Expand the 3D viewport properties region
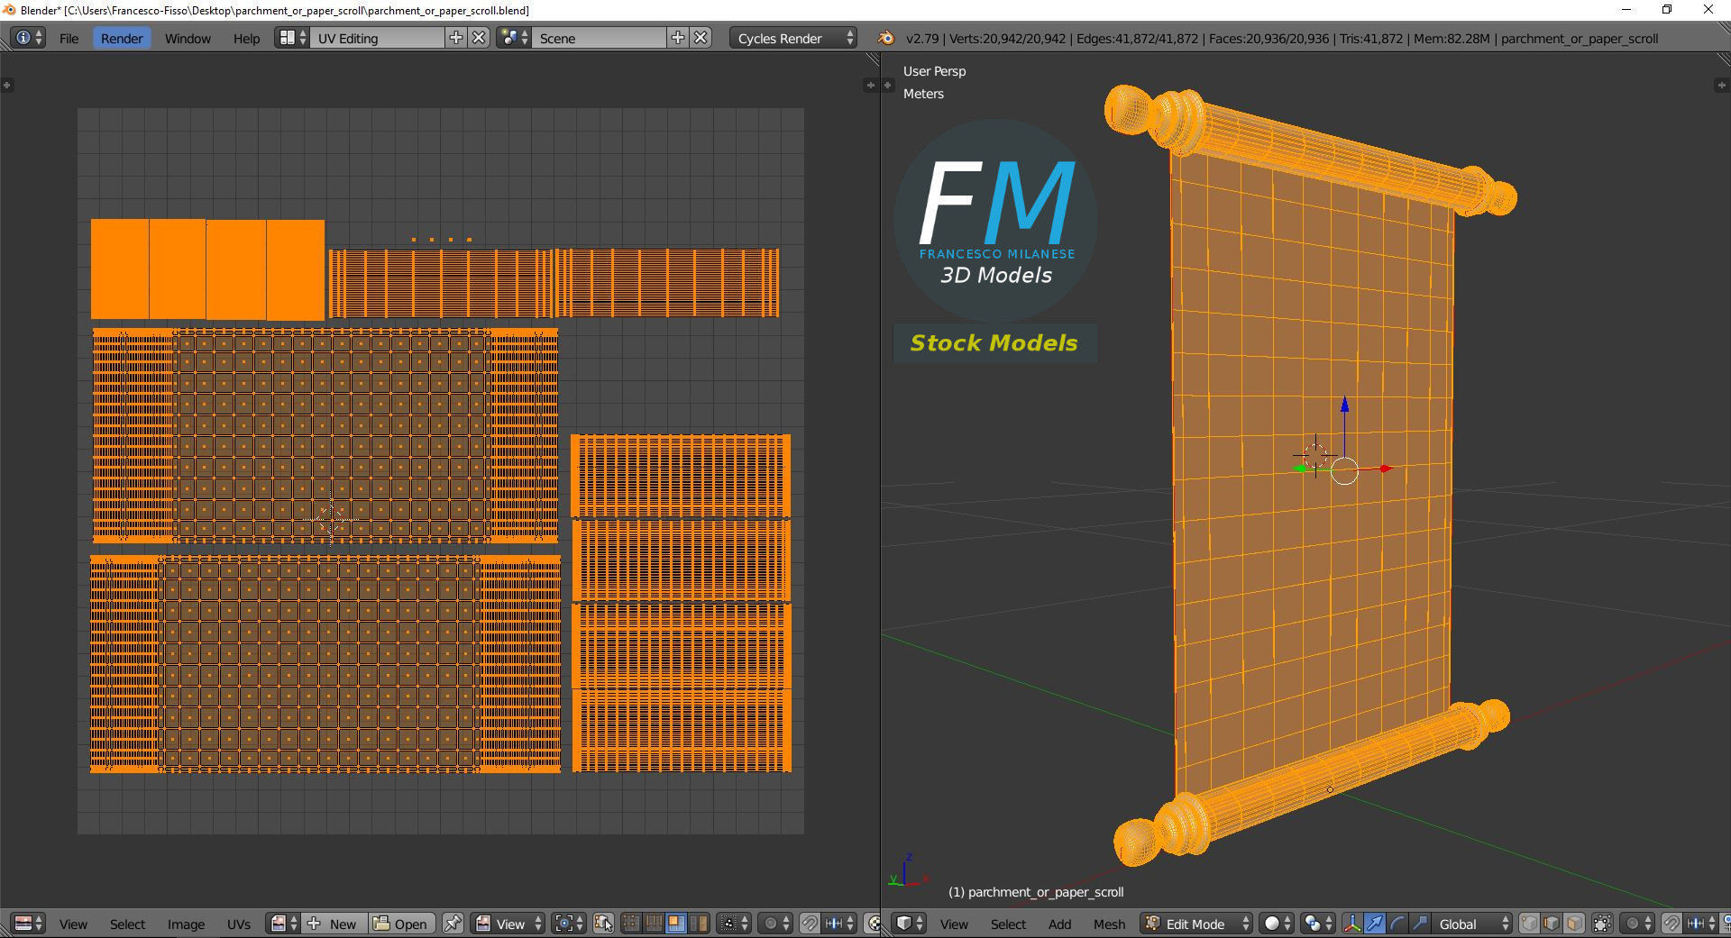Screen dimensions: 1731x938 (x=1720, y=85)
